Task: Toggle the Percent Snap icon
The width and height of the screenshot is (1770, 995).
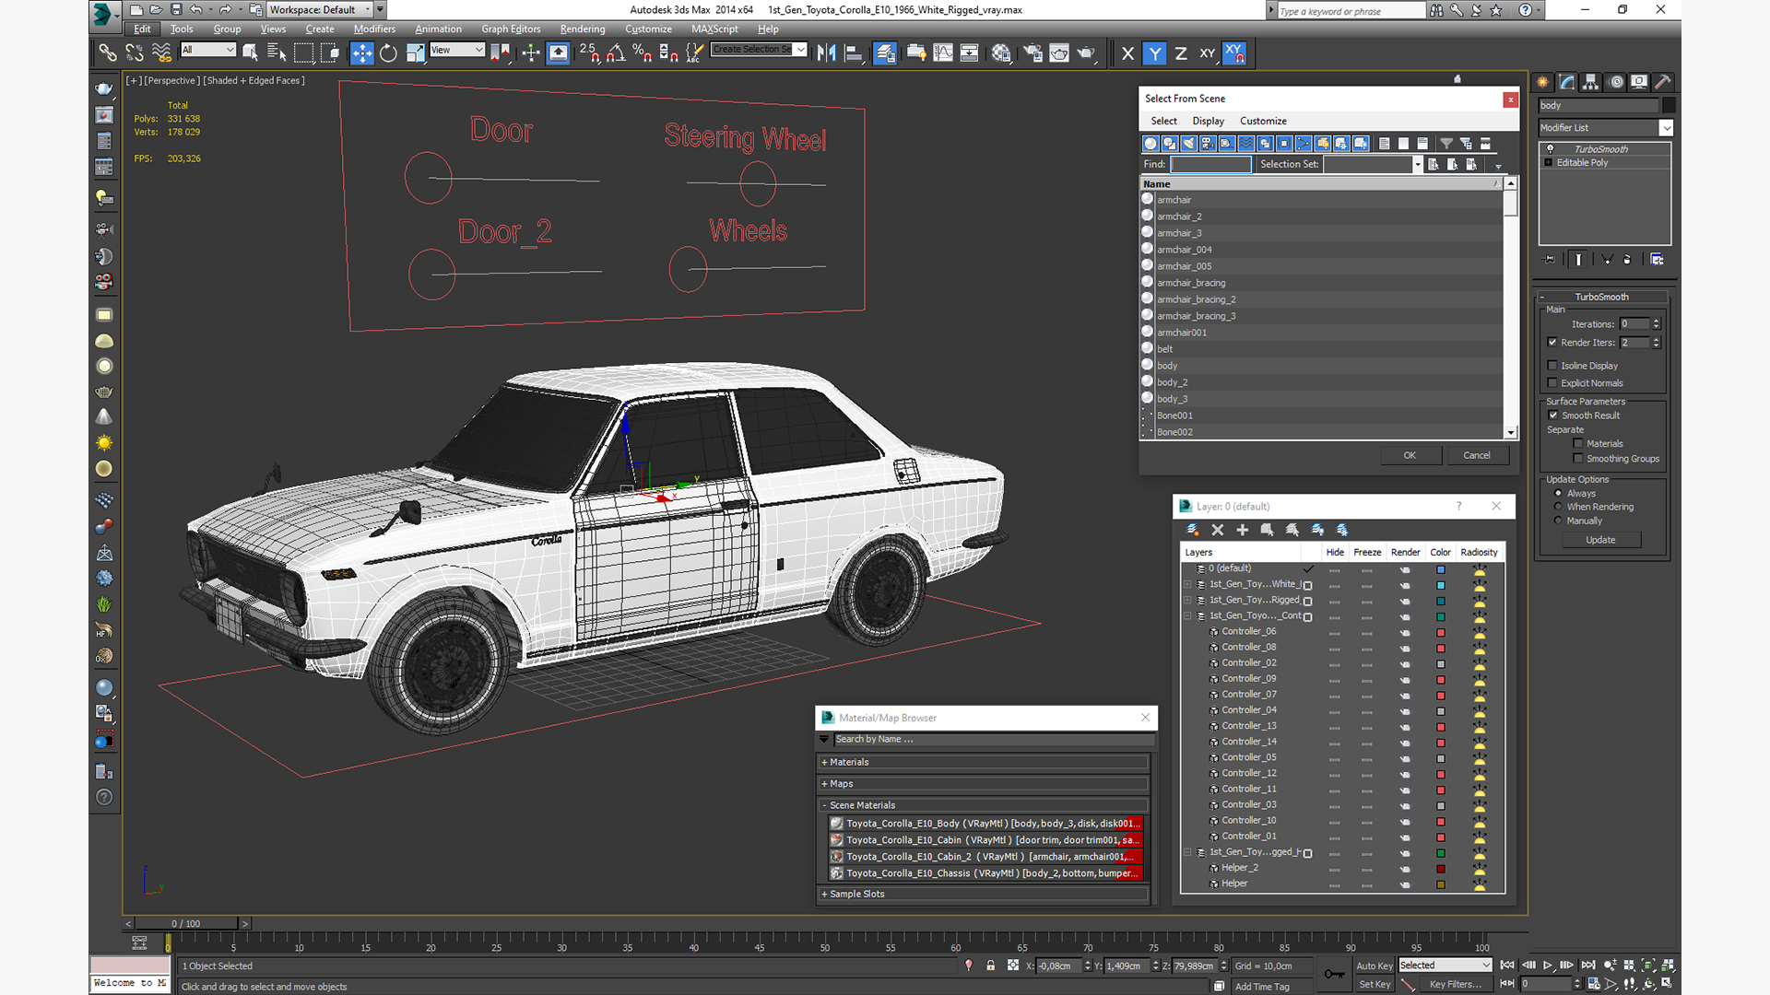Action: pos(643,53)
